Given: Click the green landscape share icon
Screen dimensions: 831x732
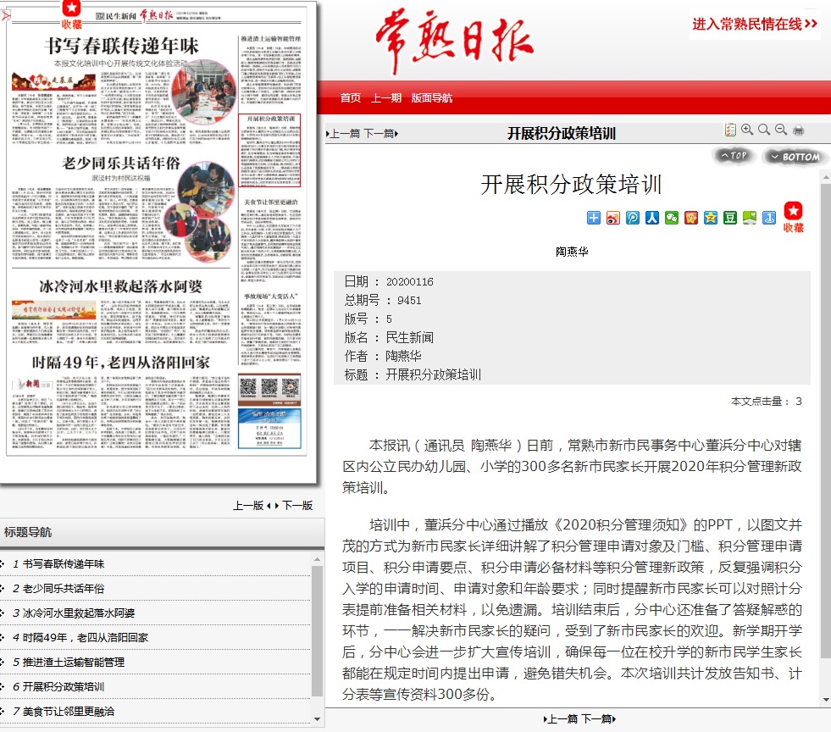Looking at the screenshot, I should 750,218.
